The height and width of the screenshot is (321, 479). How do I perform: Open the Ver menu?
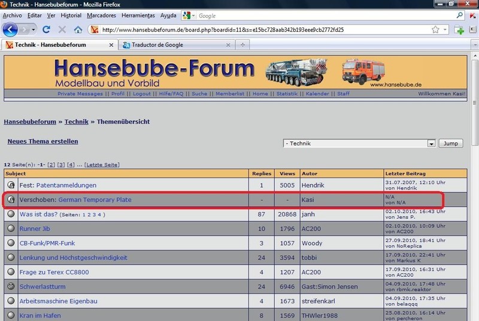(51, 15)
